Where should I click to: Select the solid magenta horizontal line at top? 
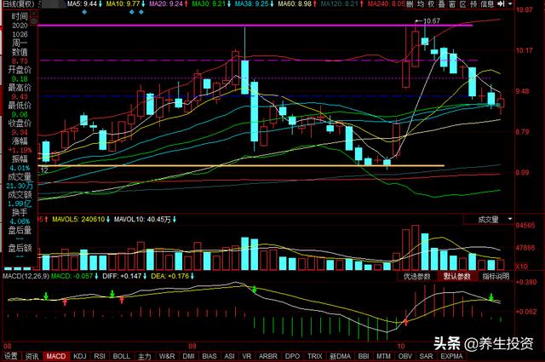tap(255, 26)
